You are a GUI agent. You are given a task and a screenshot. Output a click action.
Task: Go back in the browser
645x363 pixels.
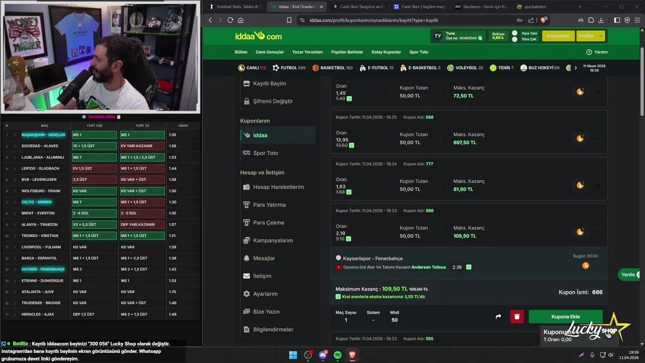click(211, 20)
